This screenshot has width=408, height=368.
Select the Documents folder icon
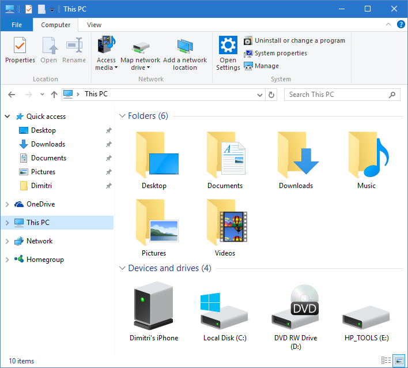tap(226, 155)
